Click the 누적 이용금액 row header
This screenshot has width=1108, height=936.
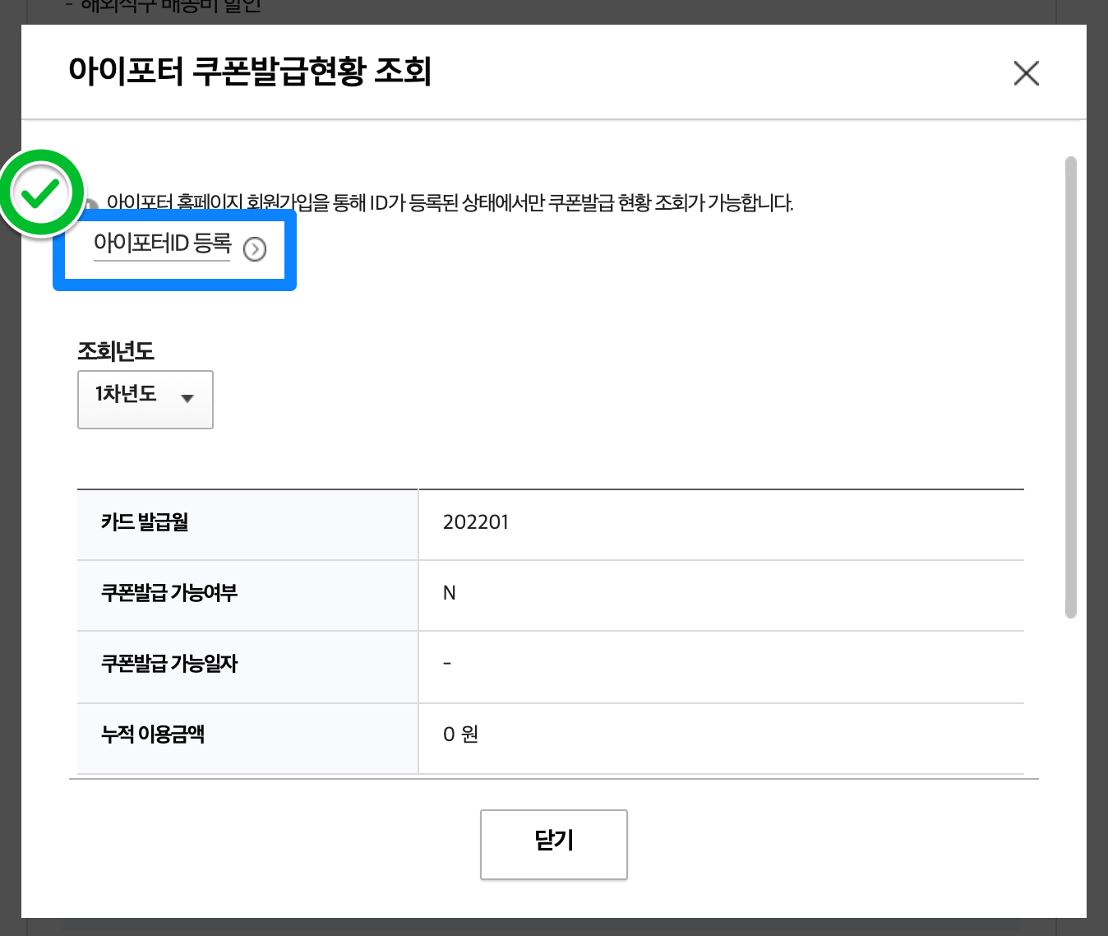coord(247,738)
